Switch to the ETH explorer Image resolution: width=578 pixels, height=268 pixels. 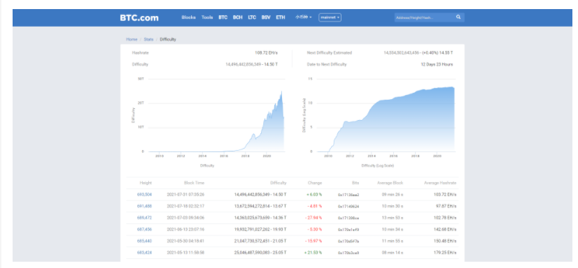pyautogui.click(x=281, y=17)
